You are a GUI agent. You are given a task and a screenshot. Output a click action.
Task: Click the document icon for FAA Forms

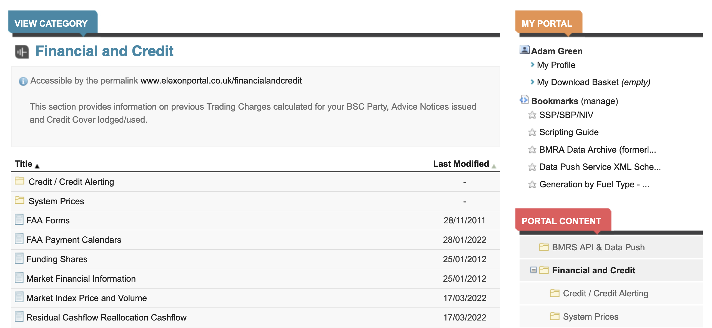[19, 220]
